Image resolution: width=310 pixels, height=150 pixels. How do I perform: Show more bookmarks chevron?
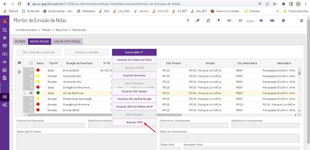(x=277, y=11)
